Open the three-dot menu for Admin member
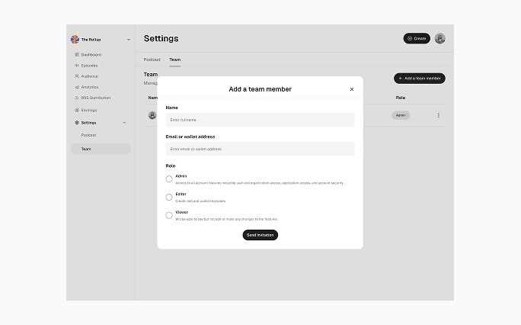Viewport: 521px width, 325px height. (438, 115)
